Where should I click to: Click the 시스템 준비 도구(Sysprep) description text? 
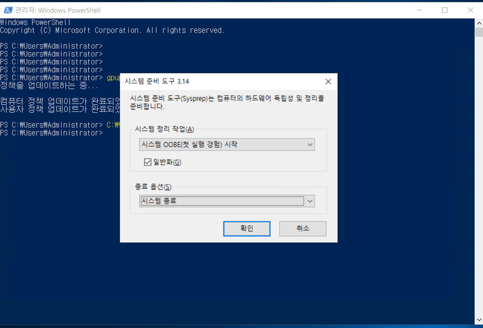tap(227, 102)
